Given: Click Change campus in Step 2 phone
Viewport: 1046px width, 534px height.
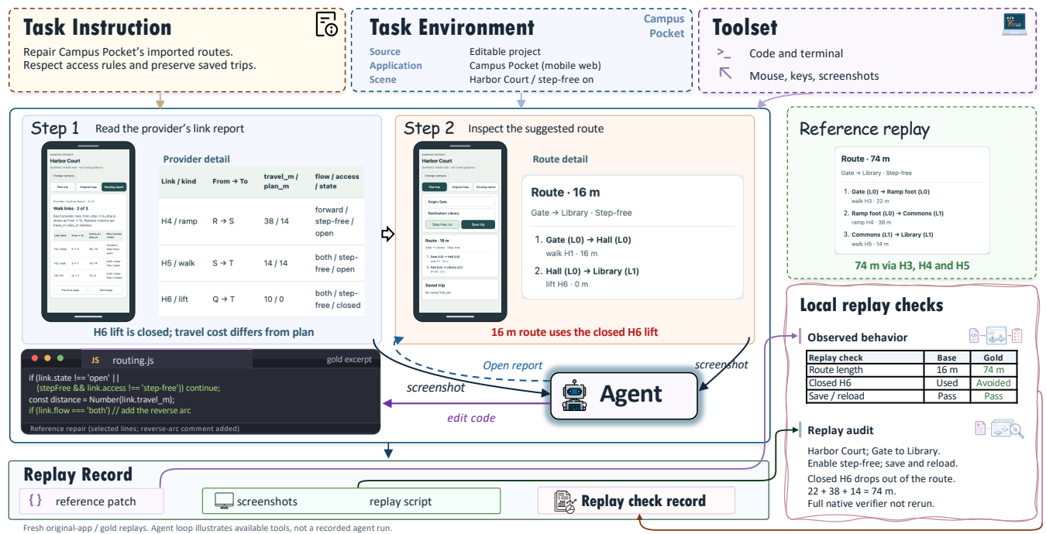Looking at the screenshot, I should [435, 176].
